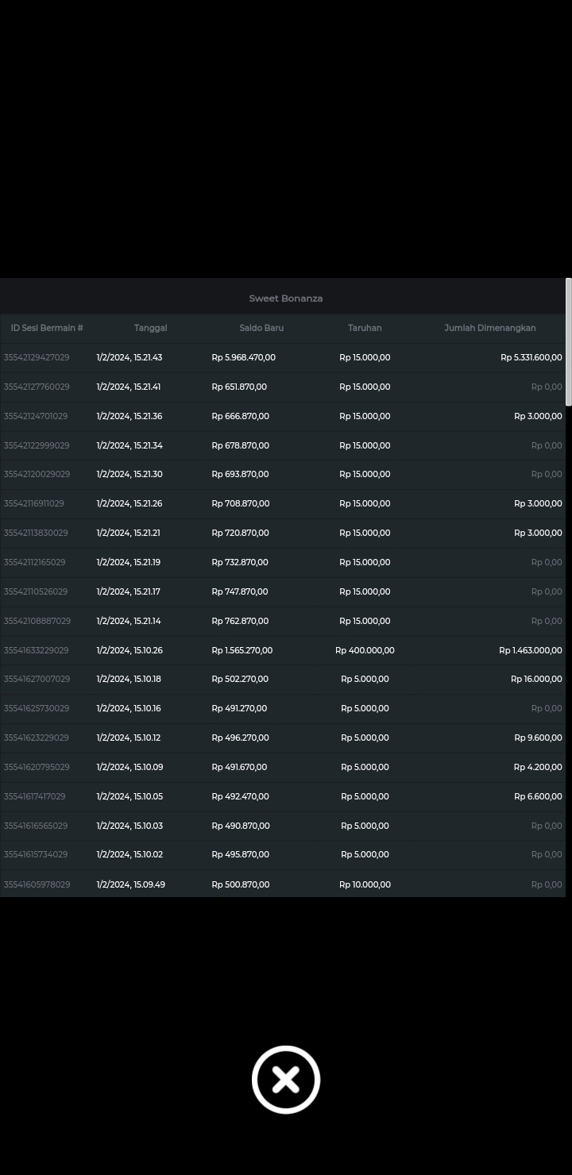Click the Rp 400.000,00 bet amount
The image size is (572, 1175).
tap(365, 650)
